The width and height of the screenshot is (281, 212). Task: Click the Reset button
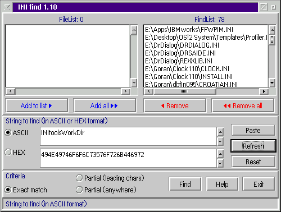253,162
